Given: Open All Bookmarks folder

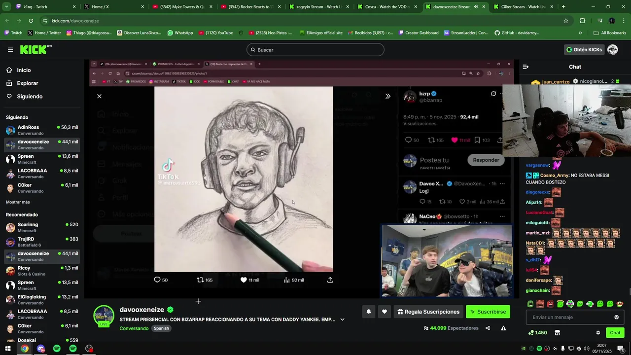Looking at the screenshot, I should (x=610, y=33).
